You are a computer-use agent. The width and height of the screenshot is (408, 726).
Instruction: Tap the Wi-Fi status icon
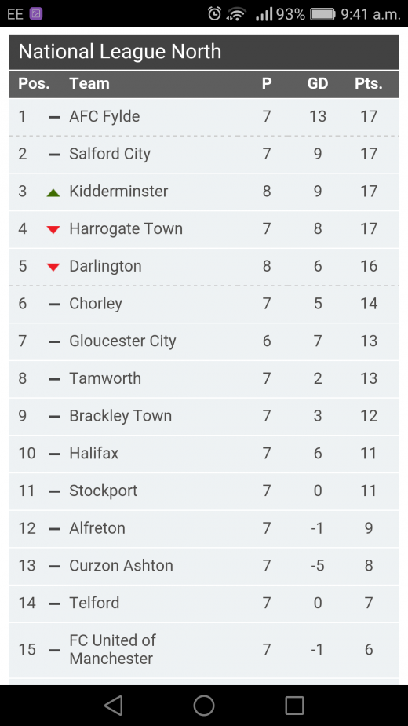tap(236, 14)
